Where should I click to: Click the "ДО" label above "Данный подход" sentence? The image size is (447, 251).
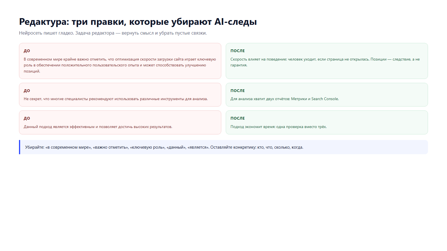coord(27,118)
